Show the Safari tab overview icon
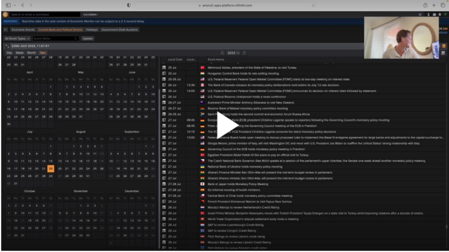 [x=443, y=5]
